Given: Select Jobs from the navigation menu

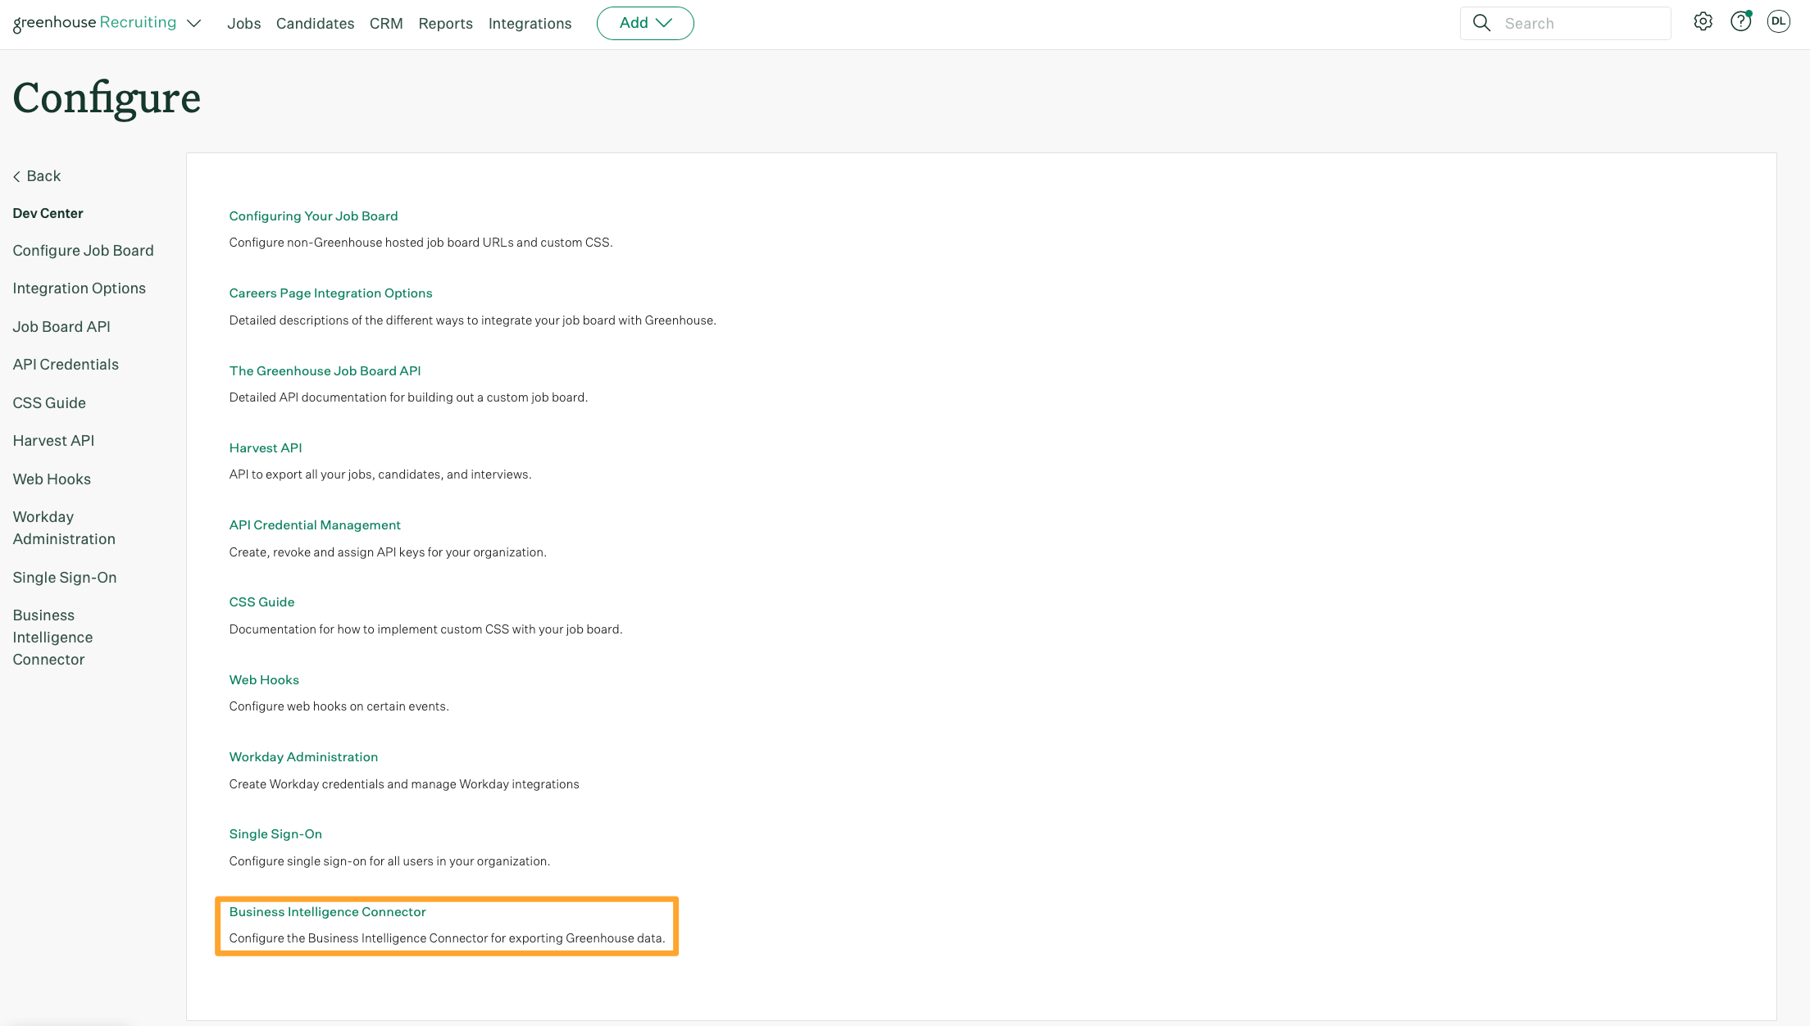Looking at the screenshot, I should tap(243, 22).
